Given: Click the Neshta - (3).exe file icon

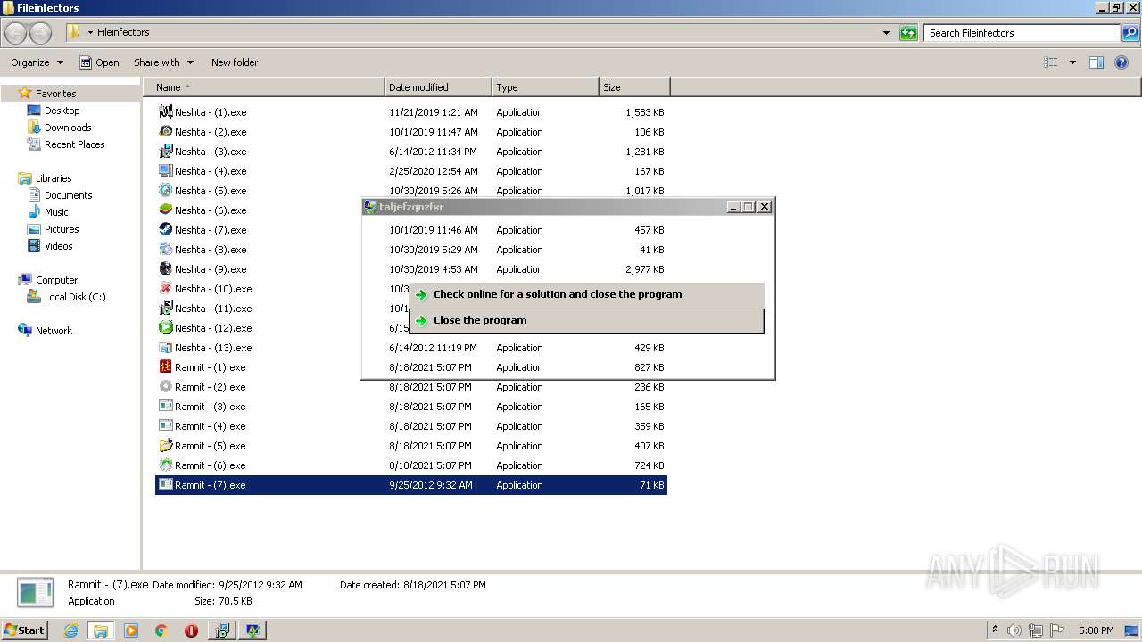Looking at the screenshot, I should [x=165, y=152].
